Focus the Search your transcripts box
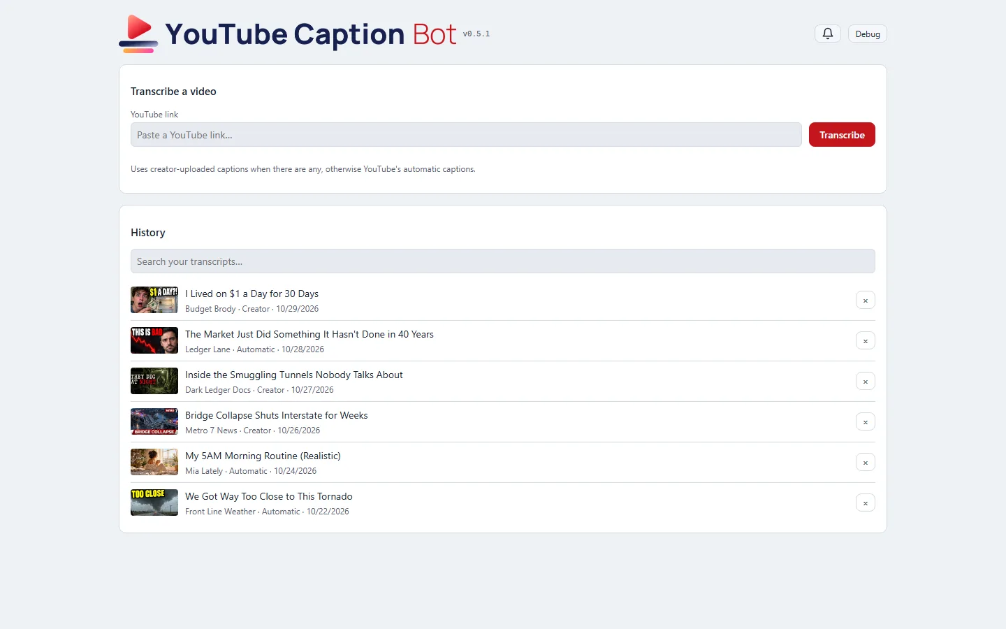The width and height of the screenshot is (1006, 629). coord(502,261)
